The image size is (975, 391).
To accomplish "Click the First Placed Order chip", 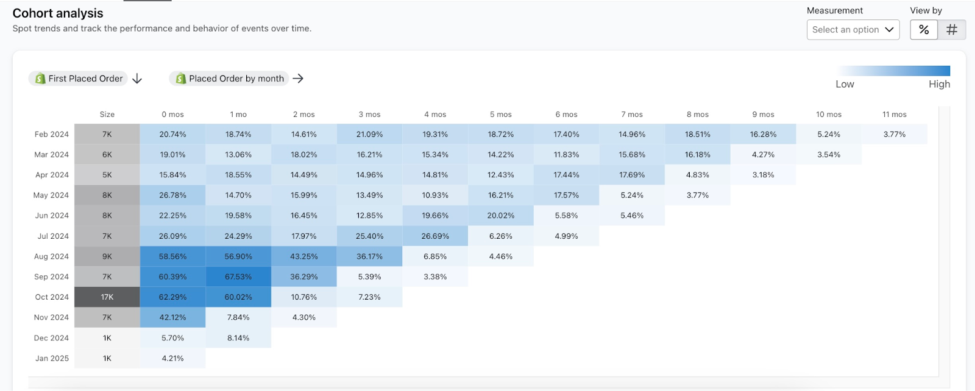I will tap(85, 79).
